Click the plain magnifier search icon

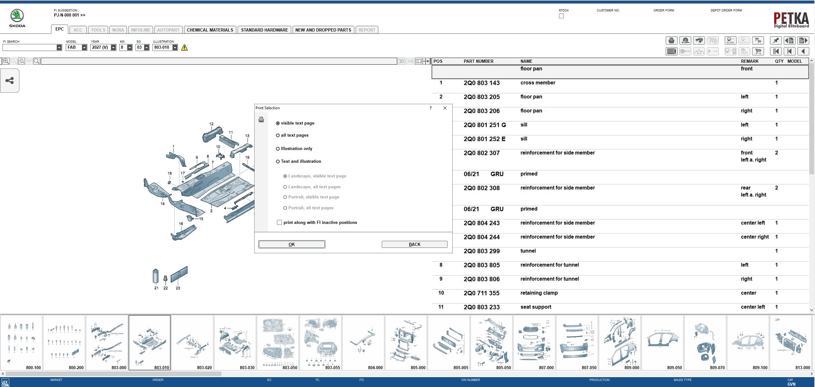click(37, 61)
